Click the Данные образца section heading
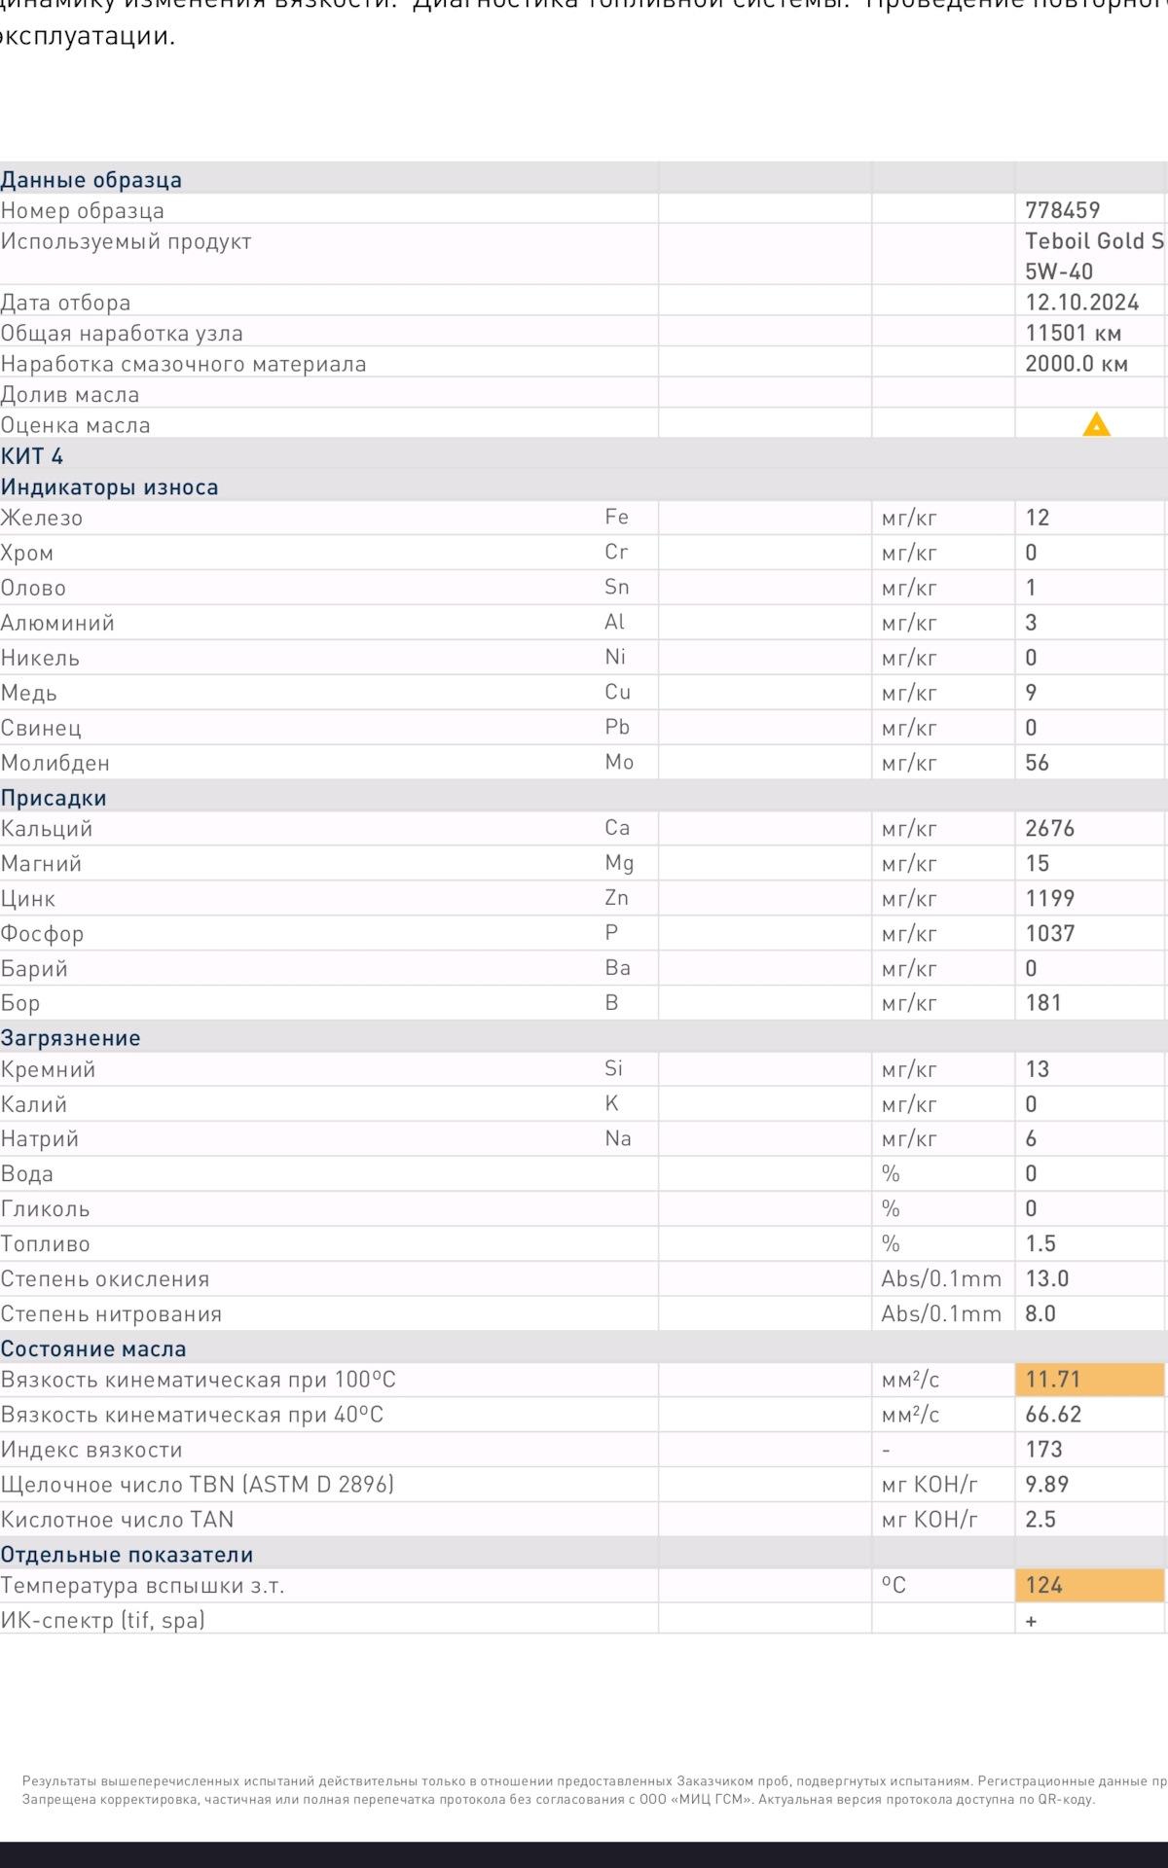Screen dimensions: 1168x1868 [x=91, y=180]
